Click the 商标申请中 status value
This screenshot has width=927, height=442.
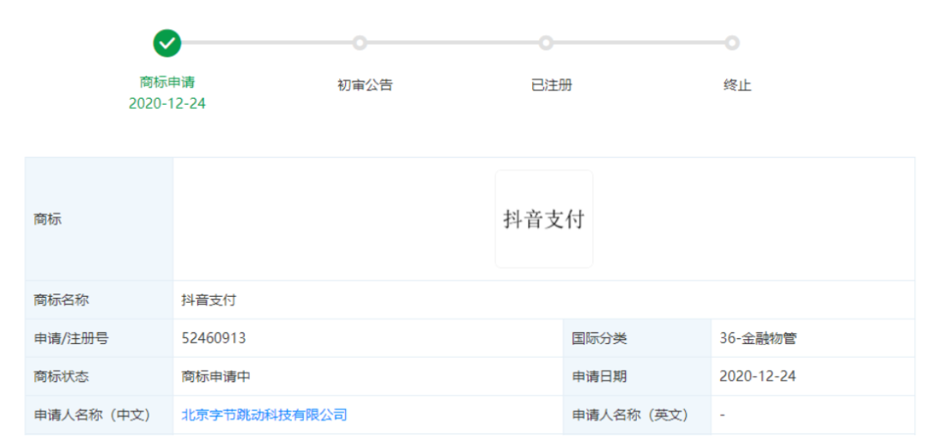click(216, 377)
